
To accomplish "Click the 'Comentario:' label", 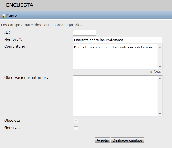I will (15, 47).
